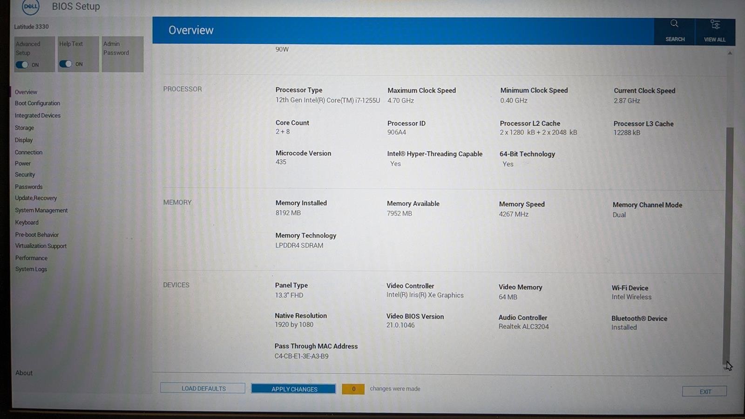Click Memory Channel Mode value Dual
Image resolution: width=745 pixels, height=419 pixels.
tap(619, 215)
